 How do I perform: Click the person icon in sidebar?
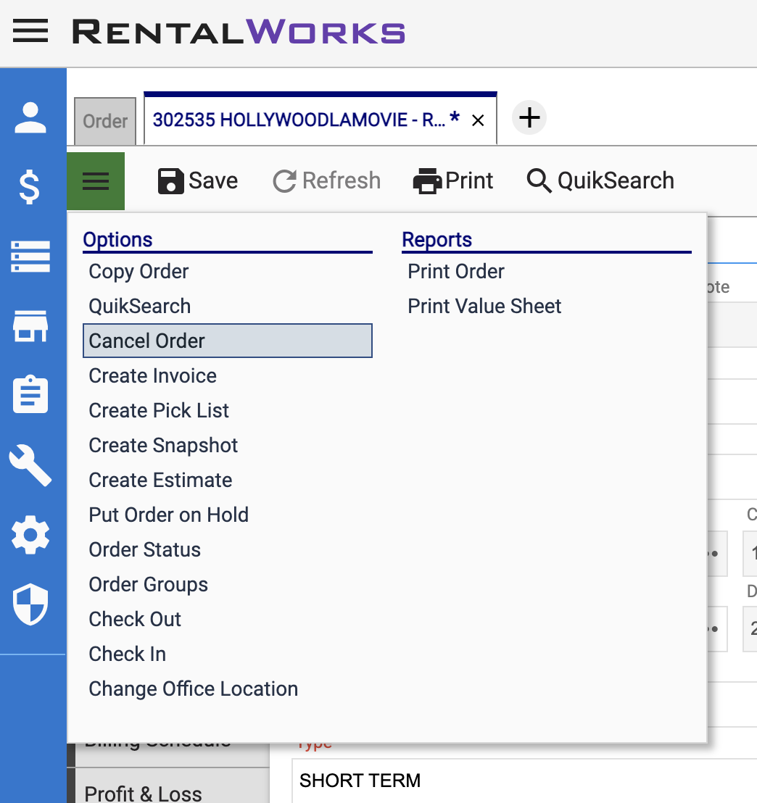[x=30, y=117]
